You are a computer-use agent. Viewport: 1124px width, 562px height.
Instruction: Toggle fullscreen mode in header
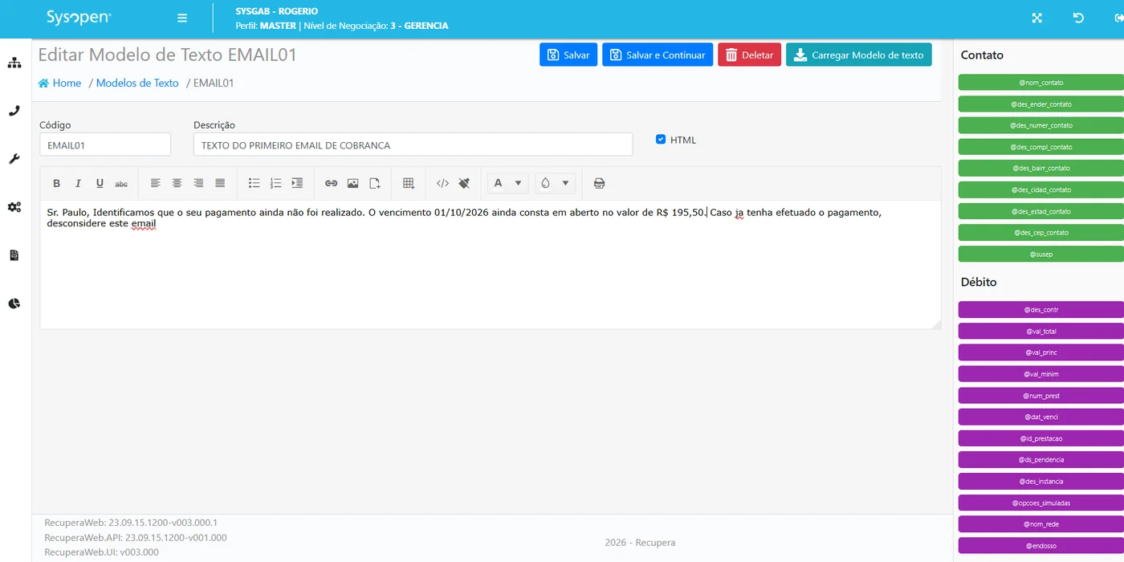pyautogui.click(x=1036, y=18)
